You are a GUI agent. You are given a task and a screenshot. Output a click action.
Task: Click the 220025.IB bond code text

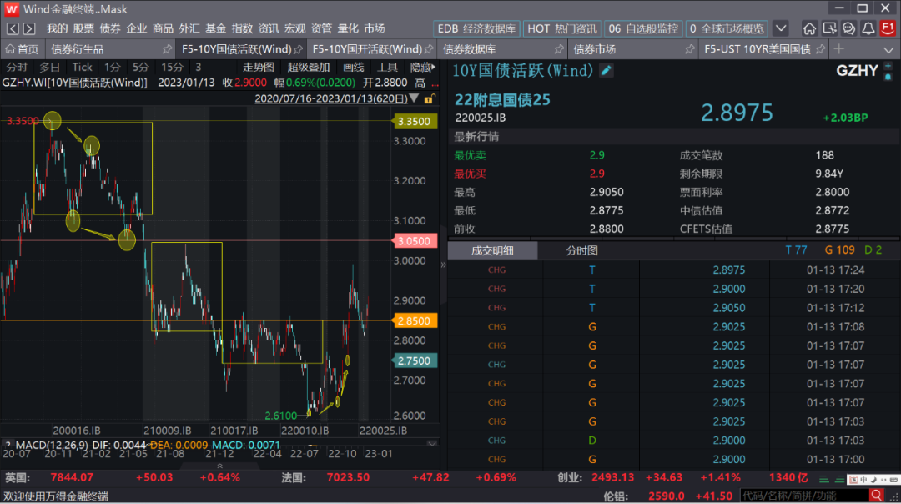pos(481,118)
